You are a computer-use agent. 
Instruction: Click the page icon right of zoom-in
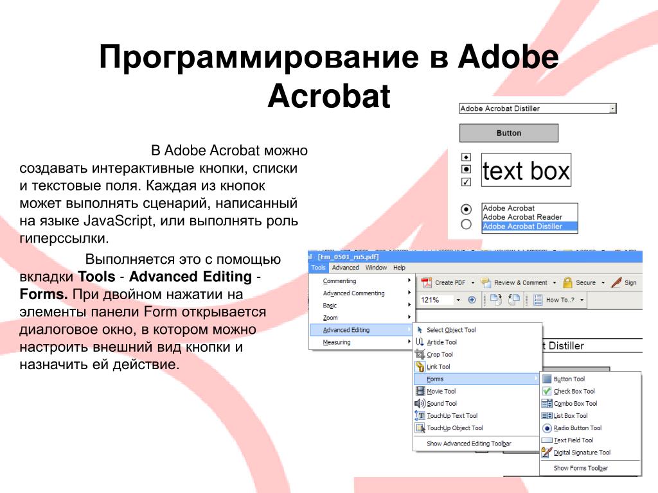click(496, 299)
